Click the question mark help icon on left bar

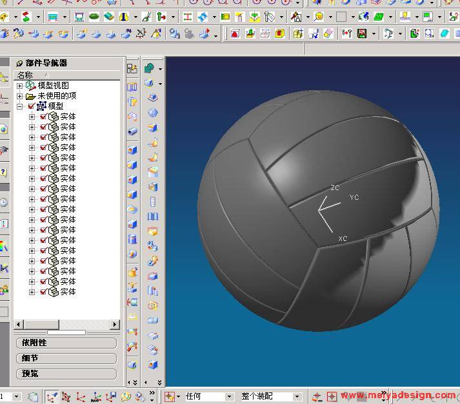pos(3,172)
